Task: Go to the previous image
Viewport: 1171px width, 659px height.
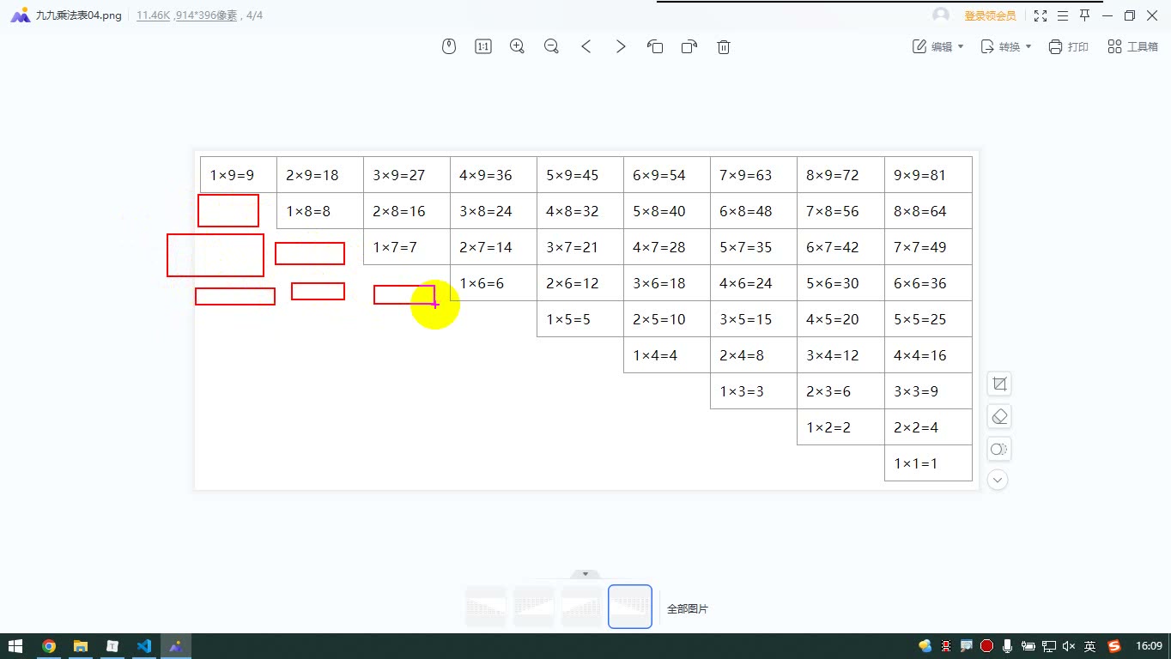Action: (x=586, y=46)
